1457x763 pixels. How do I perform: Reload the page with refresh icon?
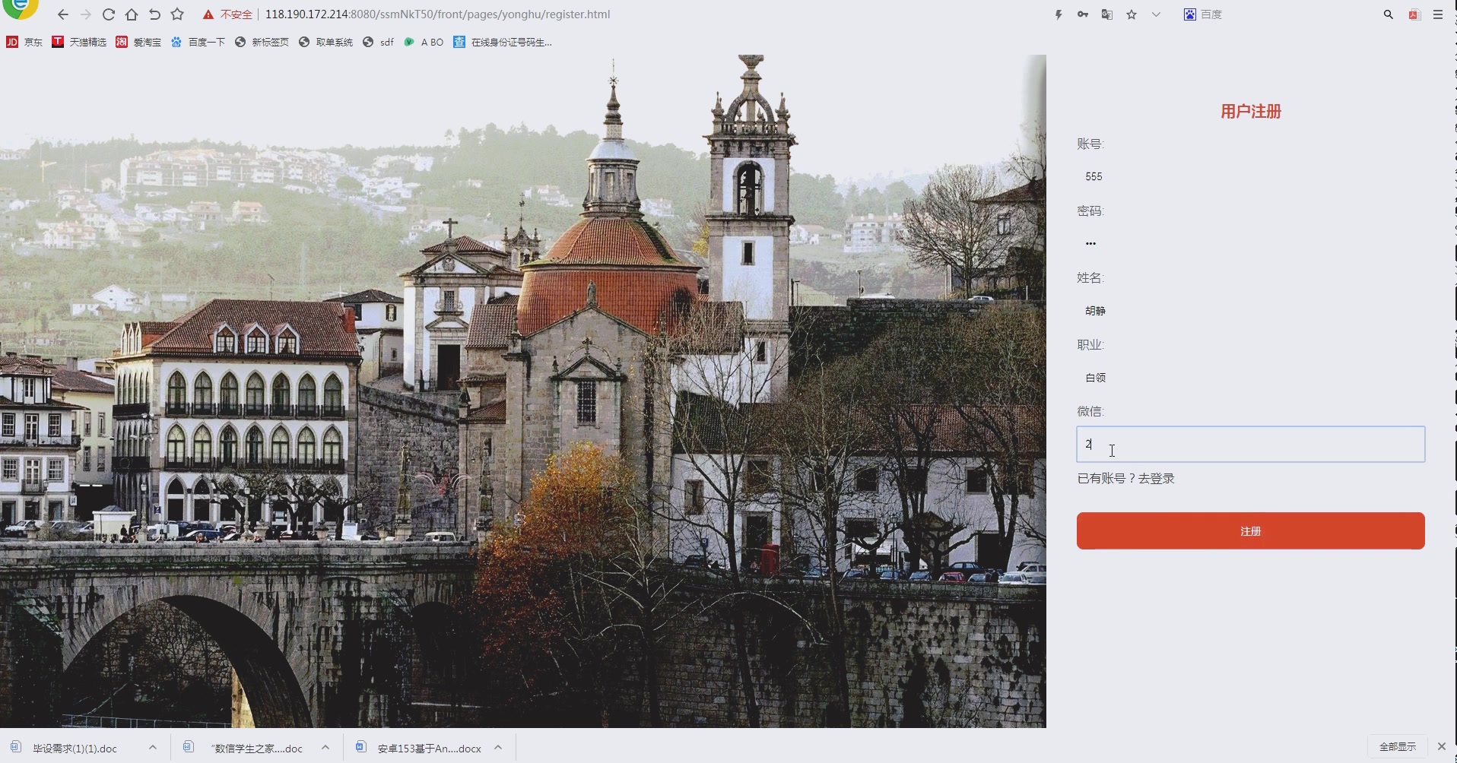[109, 14]
